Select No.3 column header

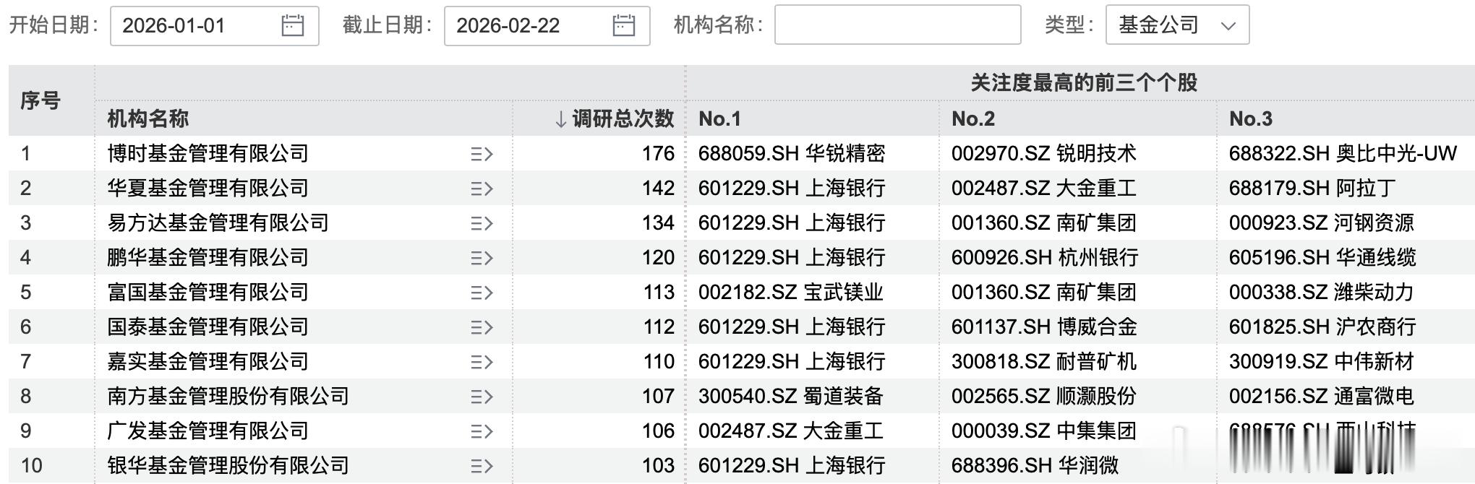coord(1251,118)
